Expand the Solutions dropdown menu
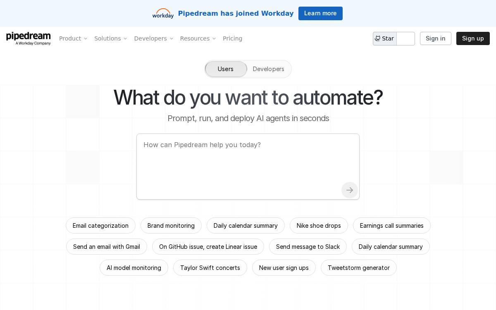This screenshot has height=310, width=496. [111, 38]
